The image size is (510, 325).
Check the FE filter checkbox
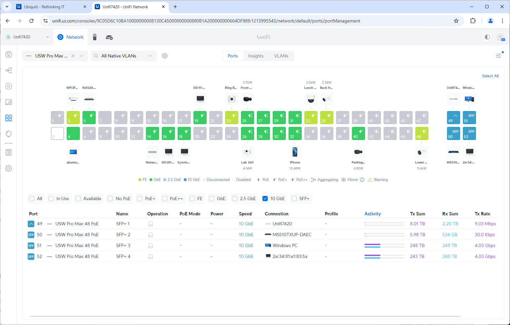[x=192, y=199]
